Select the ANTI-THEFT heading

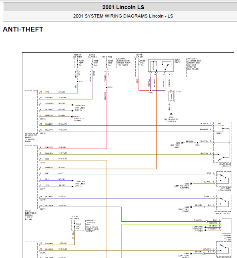(x=23, y=29)
